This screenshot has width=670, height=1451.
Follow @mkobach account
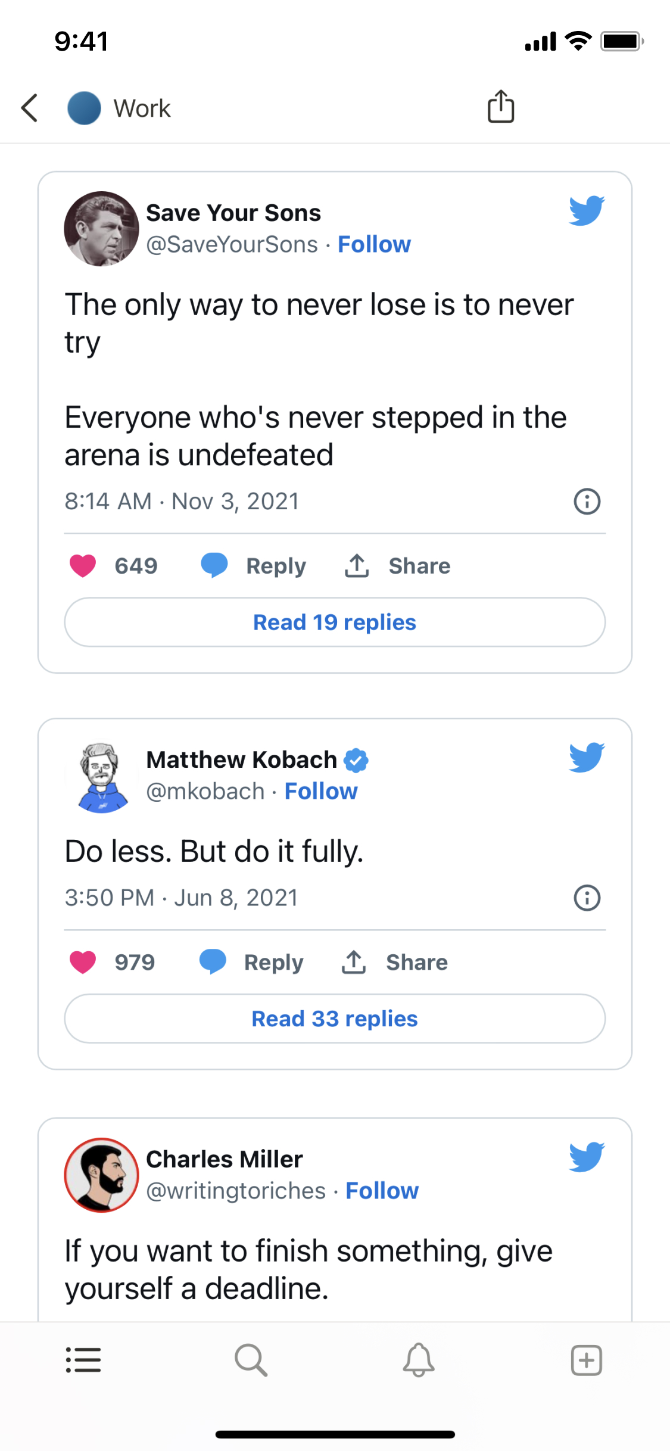321,792
